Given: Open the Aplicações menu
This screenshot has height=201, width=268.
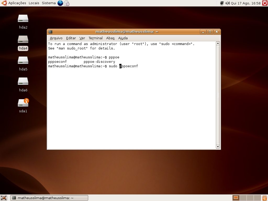Looking at the screenshot, I should point(17,3).
